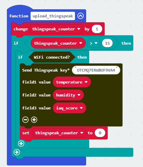Viewport: 143px width, 167px height.
Task: Select the WiFi connected? condition block
Action: point(52,57)
